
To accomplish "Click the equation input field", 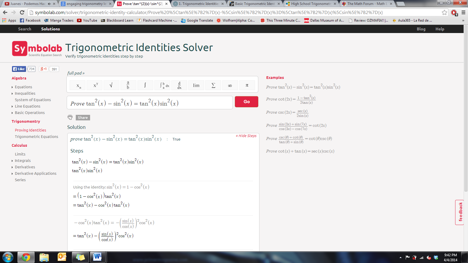I will point(150,103).
